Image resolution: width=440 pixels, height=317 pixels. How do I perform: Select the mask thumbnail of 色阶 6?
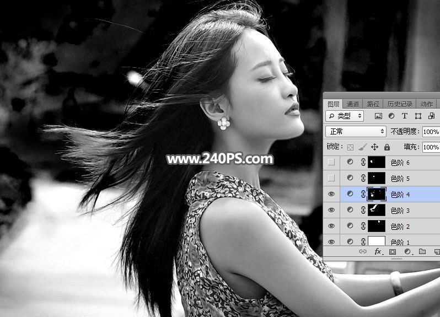[377, 163]
